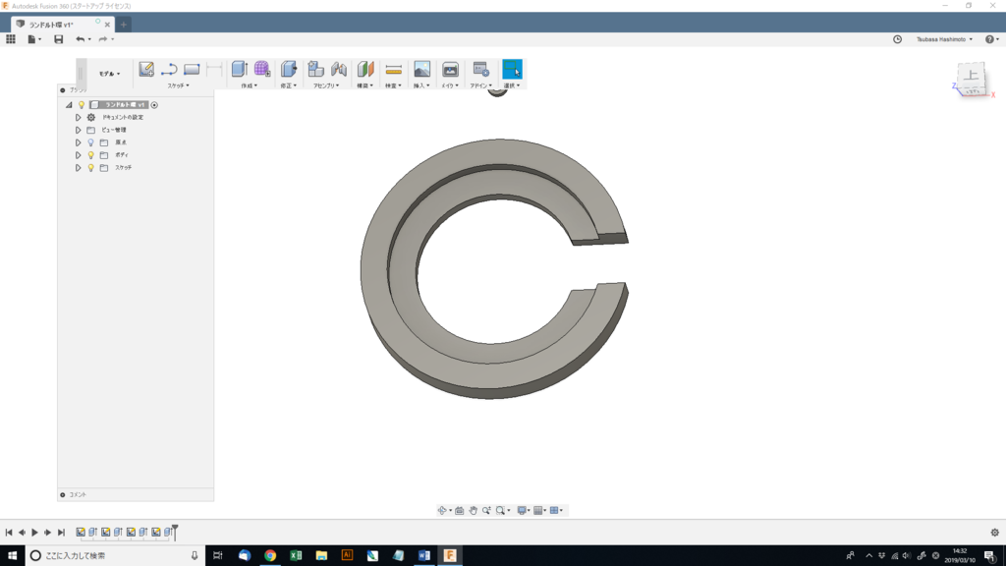Toggle root component visibility bulb
This screenshot has height=566, width=1006.
(x=82, y=104)
